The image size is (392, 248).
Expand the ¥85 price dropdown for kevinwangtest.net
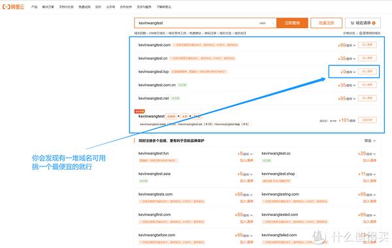pos(346,99)
